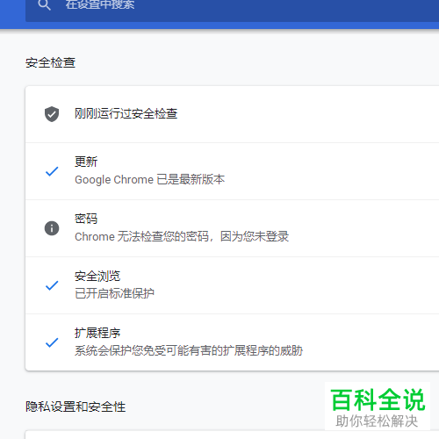This screenshot has width=439, height=439.
Task: Click the 隐私设置和安全性 section heading
Action: (76, 407)
